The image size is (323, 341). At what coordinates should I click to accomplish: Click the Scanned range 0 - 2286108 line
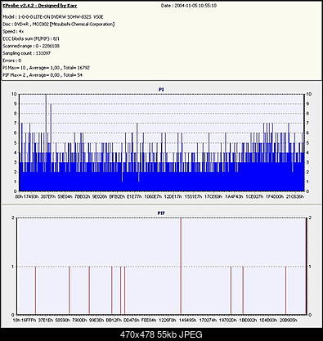[x=31, y=46]
